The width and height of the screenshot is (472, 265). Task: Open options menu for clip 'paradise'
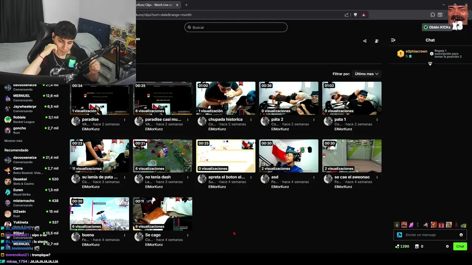pos(125,120)
